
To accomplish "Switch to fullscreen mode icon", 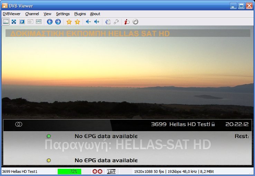I will (14, 22).
